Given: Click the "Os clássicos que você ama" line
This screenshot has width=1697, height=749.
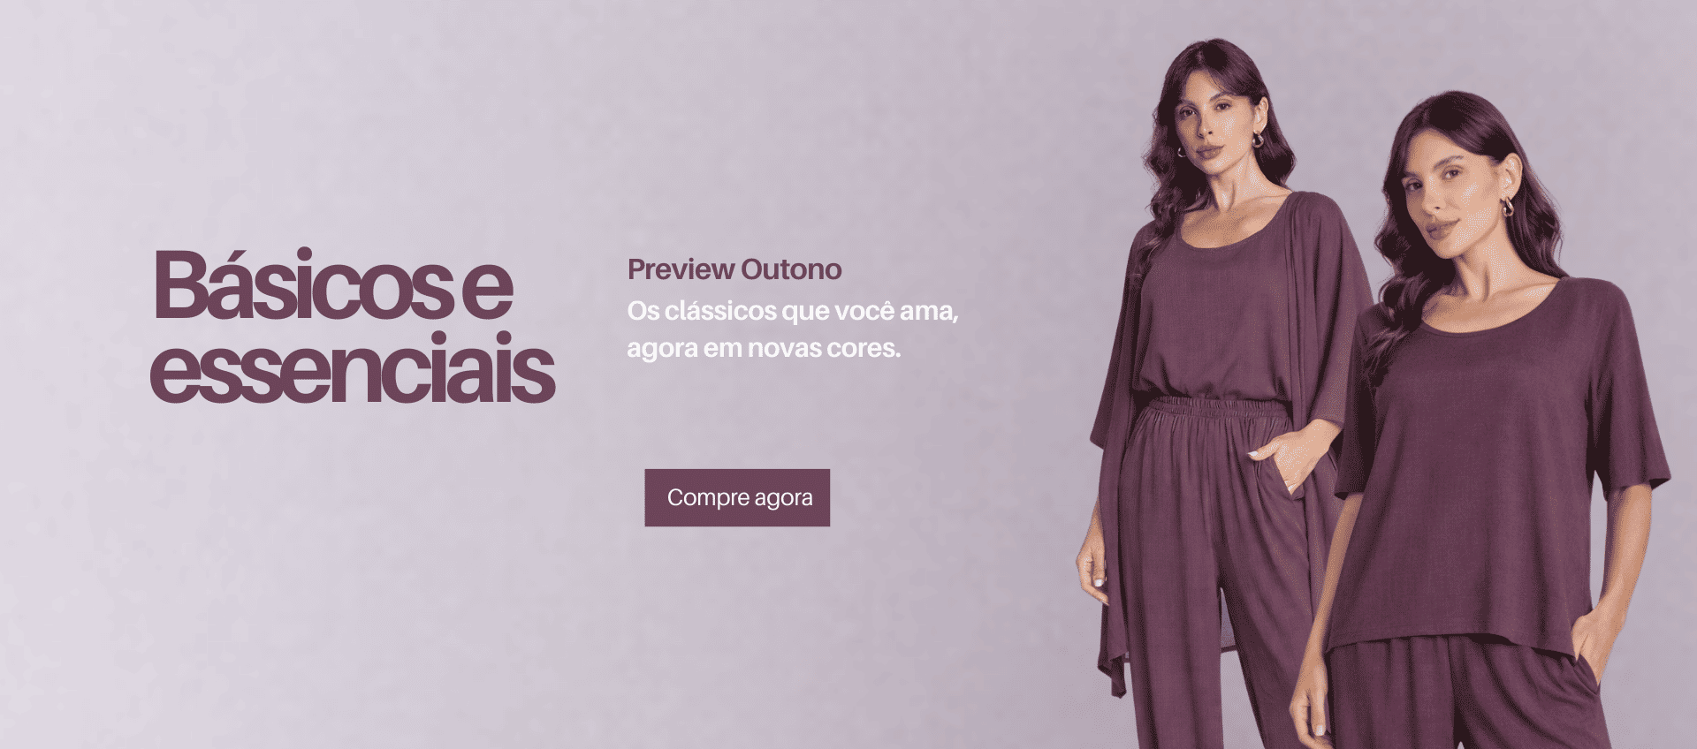Looking at the screenshot, I should [x=793, y=312].
